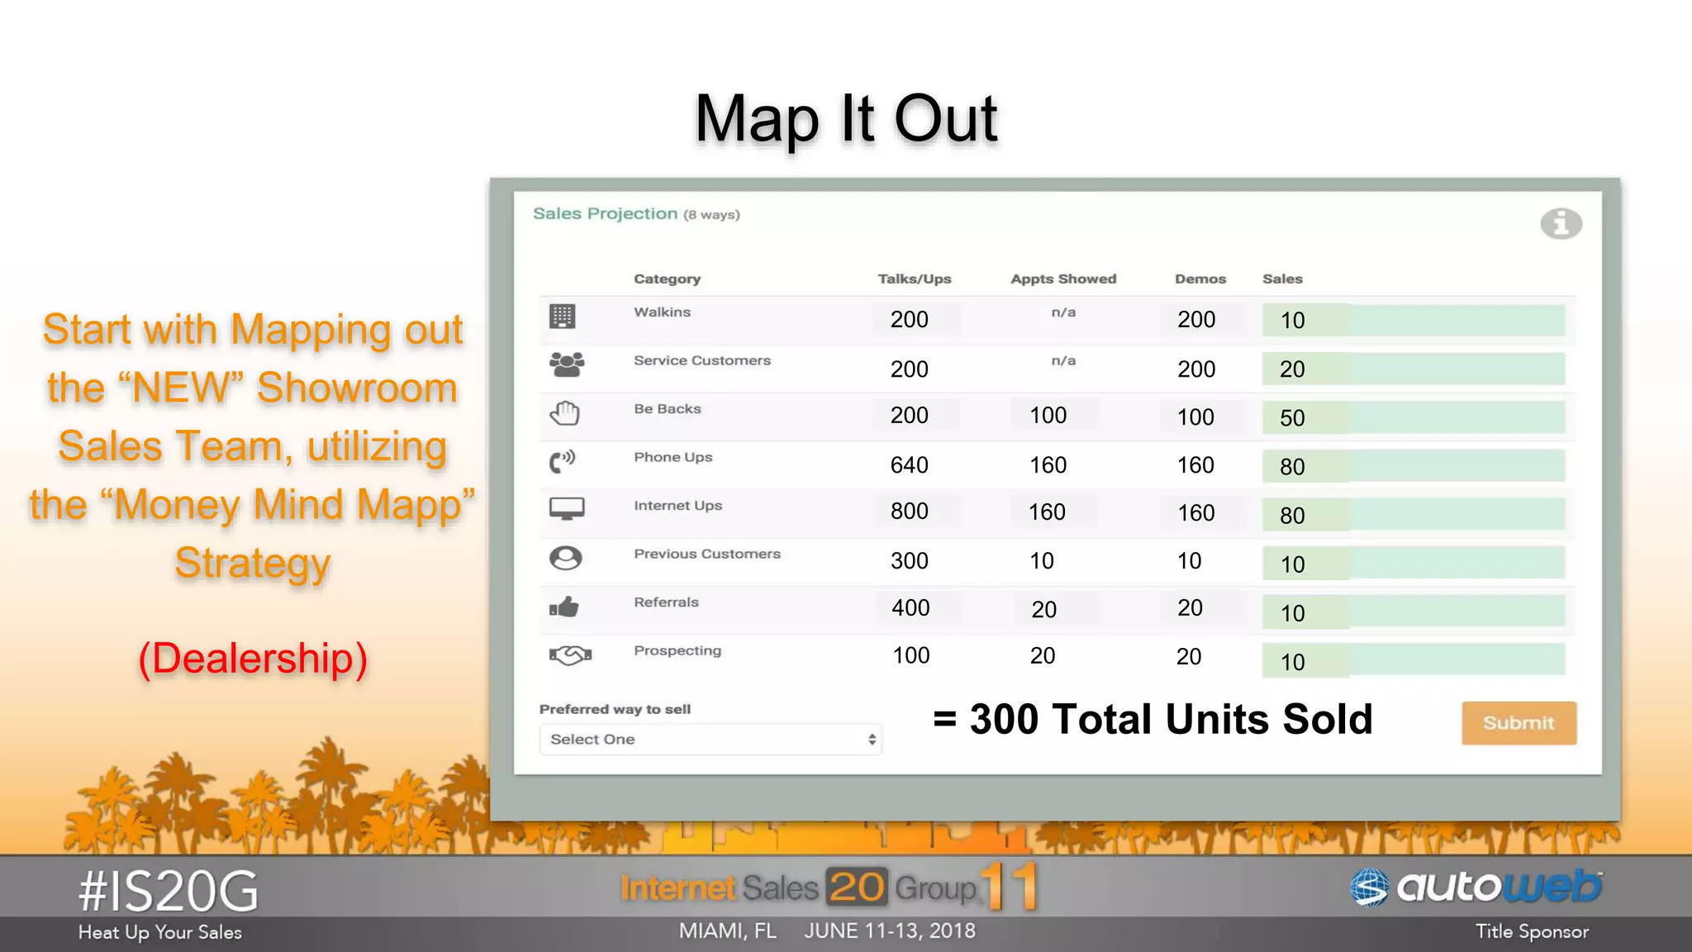Click the Referrals category label
The height and width of the screenshot is (952, 1692).
point(666,602)
